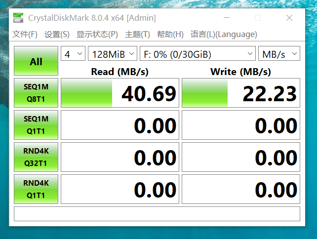
Task: Click the Read (MB/s) column header
Action: tap(119, 72)
